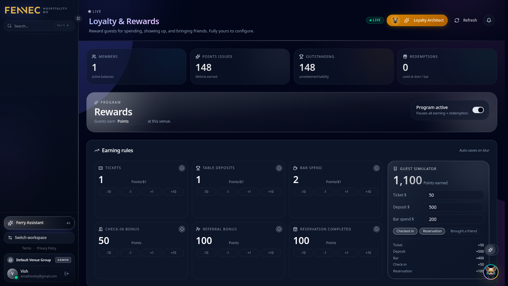Image resolution: width=508 pixels, height=286 pixels.
Task: Open notifications bell icon
Action: point(489,20)
